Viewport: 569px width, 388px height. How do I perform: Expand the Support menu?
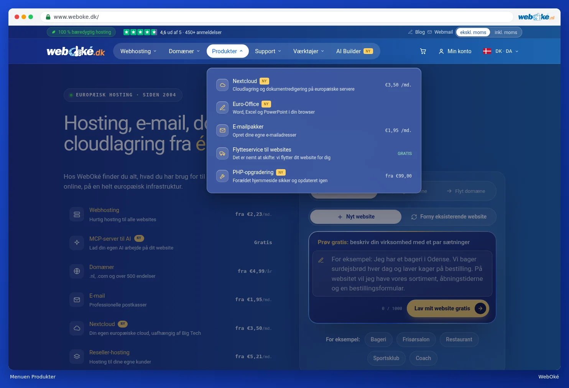268,51
